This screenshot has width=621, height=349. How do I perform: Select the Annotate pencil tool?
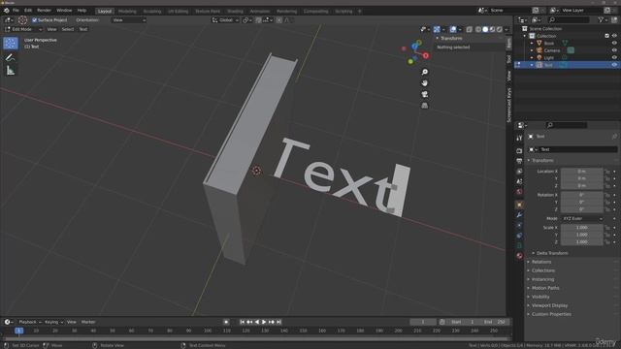[11, 58]
